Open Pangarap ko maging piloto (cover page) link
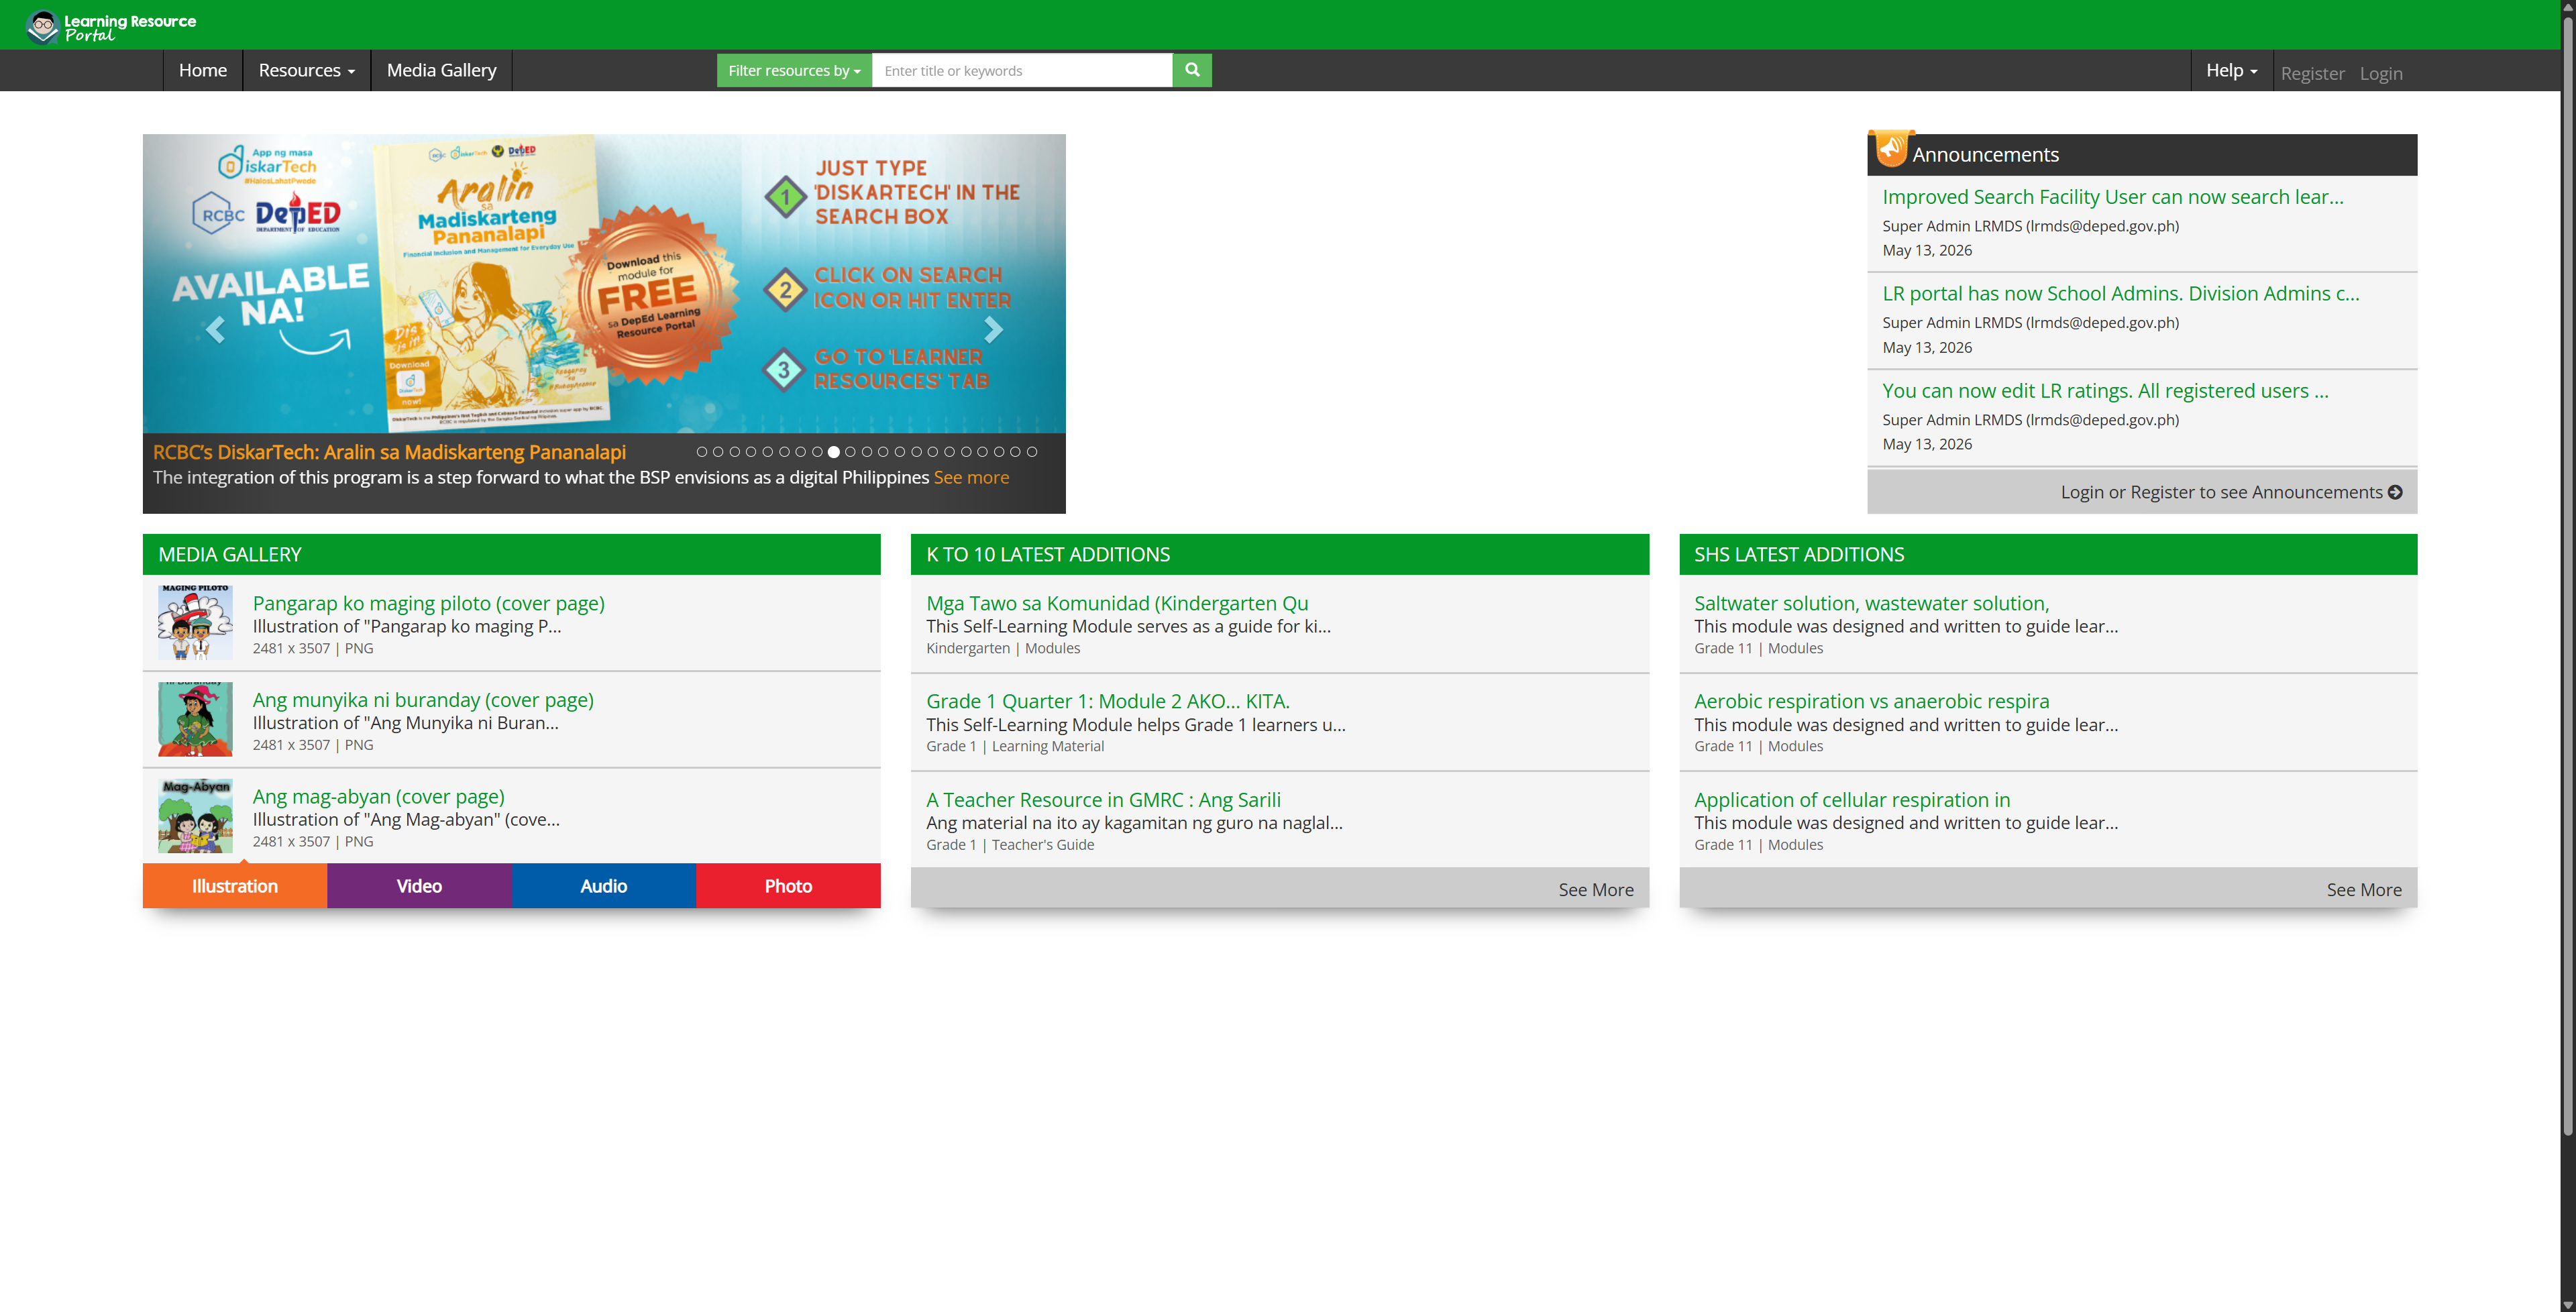 point(428,603)
